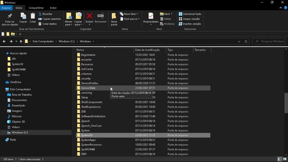Image resolution: width=288 pixels, height=162 pixels.
Task: Open recent locations dropdown arrow
Action: point(16,41)
